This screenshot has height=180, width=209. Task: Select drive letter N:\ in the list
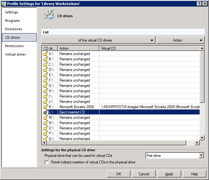(x=51, y=123)
